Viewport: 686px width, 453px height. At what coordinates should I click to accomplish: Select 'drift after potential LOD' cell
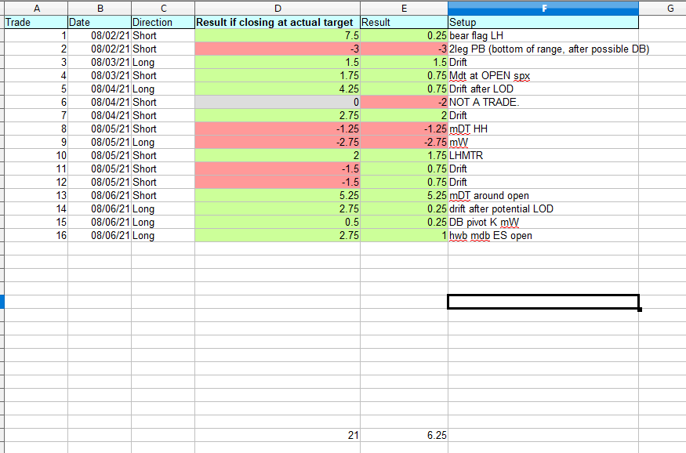543,209
